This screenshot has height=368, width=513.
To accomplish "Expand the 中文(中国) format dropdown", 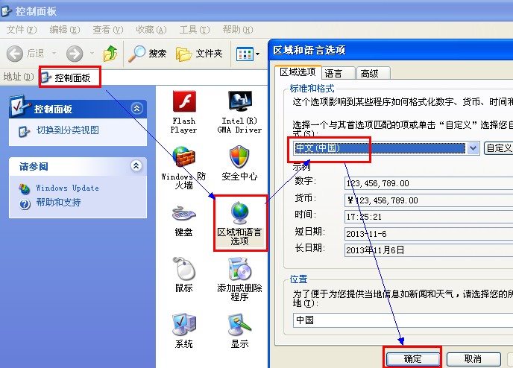I will pyautogui.click(x=472, y=148).
